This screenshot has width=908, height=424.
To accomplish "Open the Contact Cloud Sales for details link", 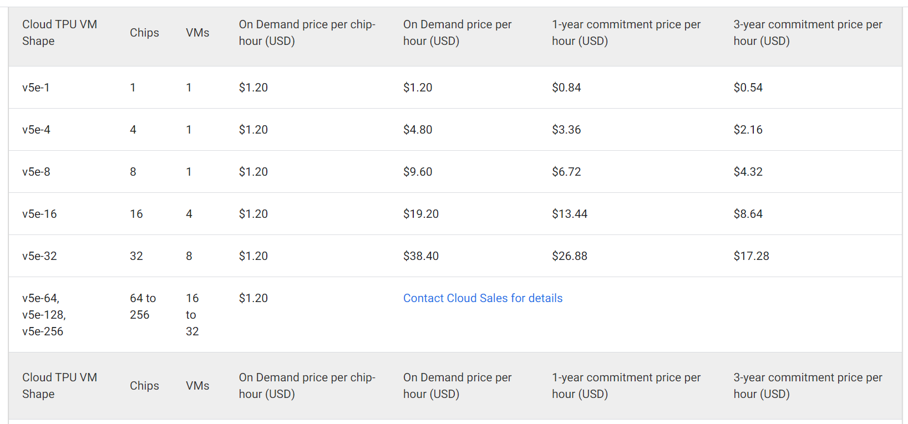I will [x=483, y=298].
